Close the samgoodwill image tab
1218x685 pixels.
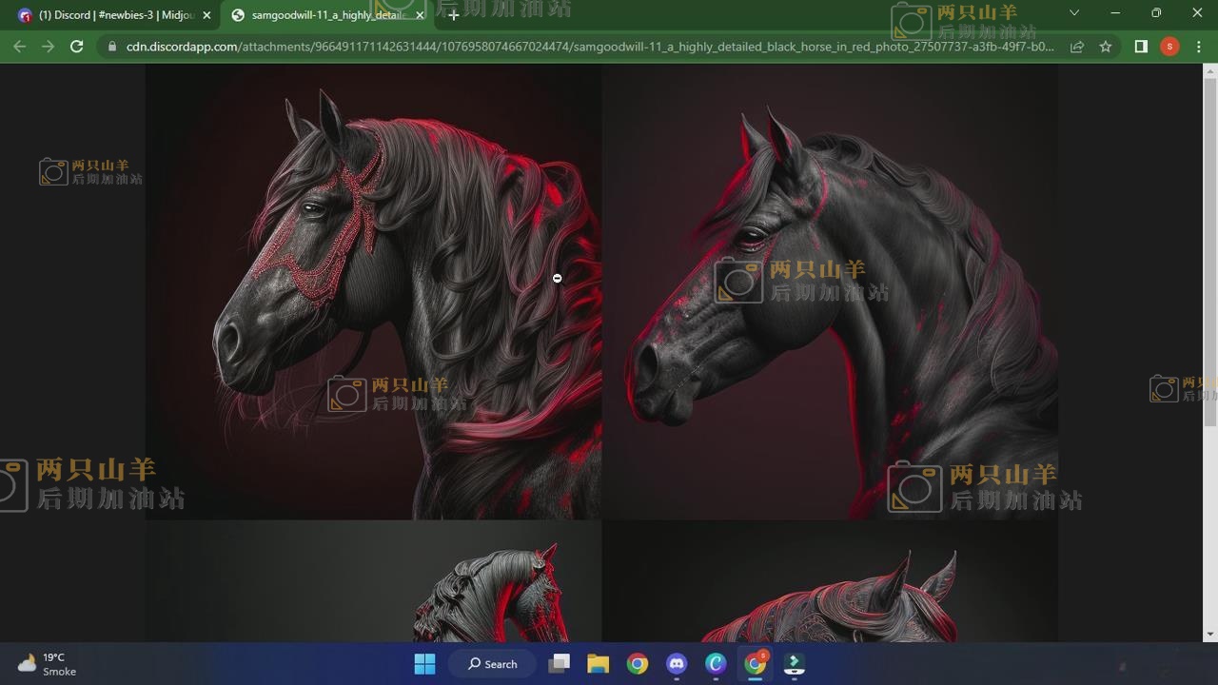pyautogui.click(x=420, y=15)
